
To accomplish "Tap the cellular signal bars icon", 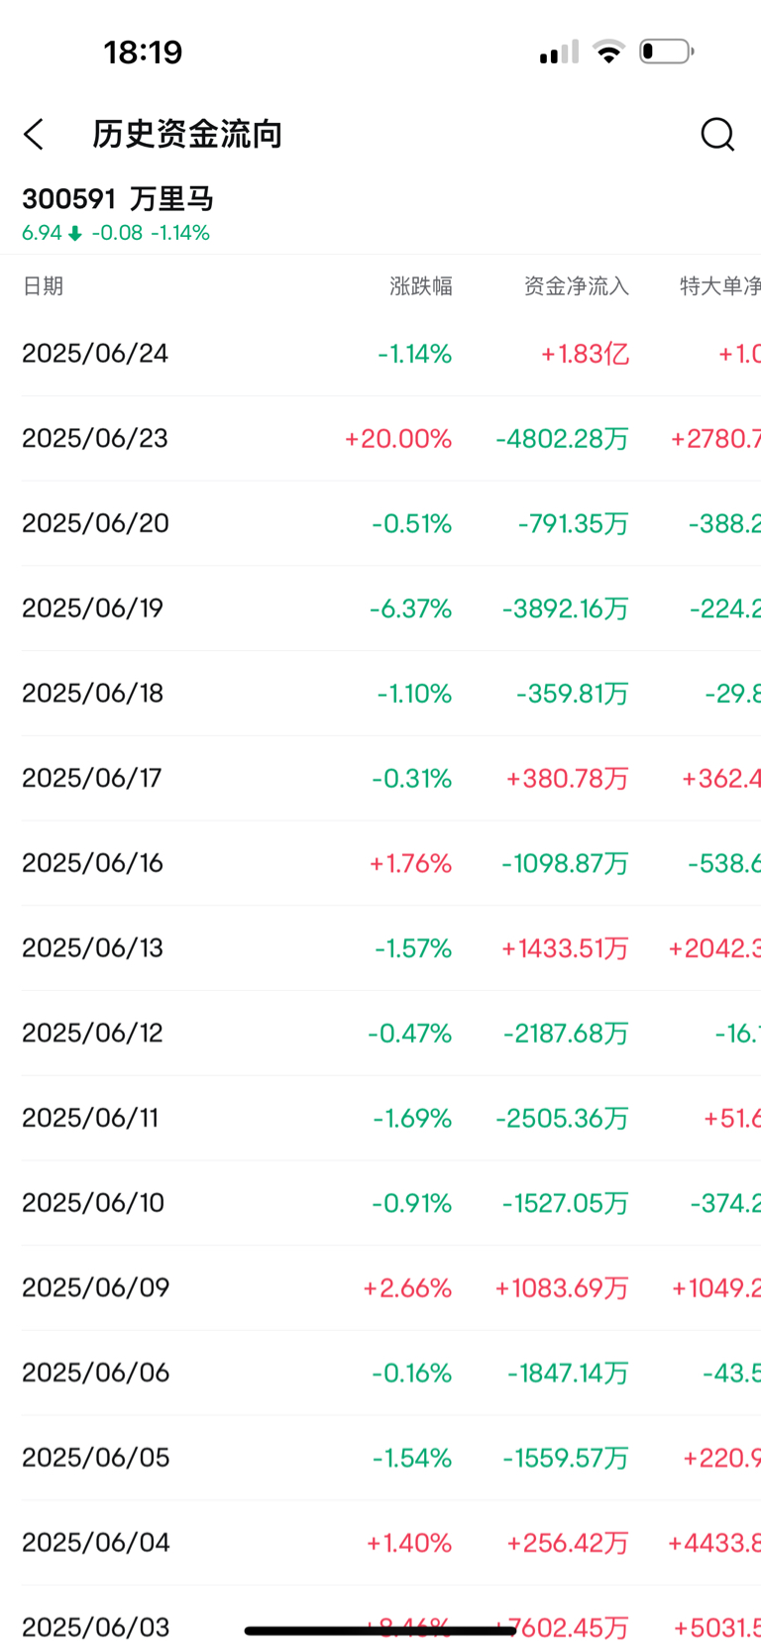I will point(559,52).
